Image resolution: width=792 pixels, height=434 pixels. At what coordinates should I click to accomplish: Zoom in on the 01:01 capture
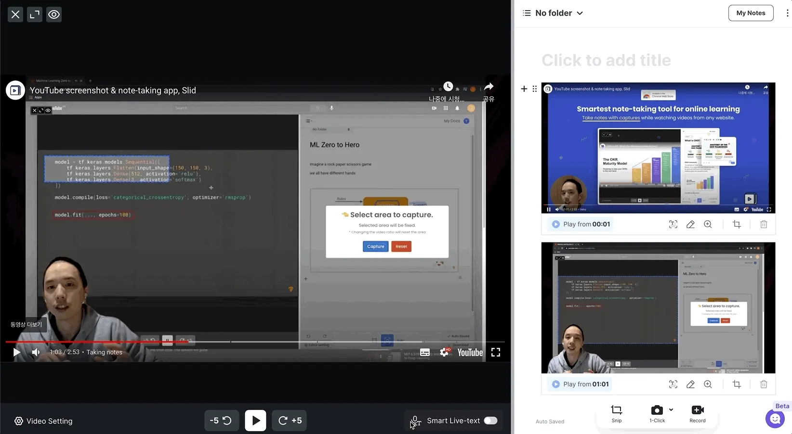click(x=708, y=384)
